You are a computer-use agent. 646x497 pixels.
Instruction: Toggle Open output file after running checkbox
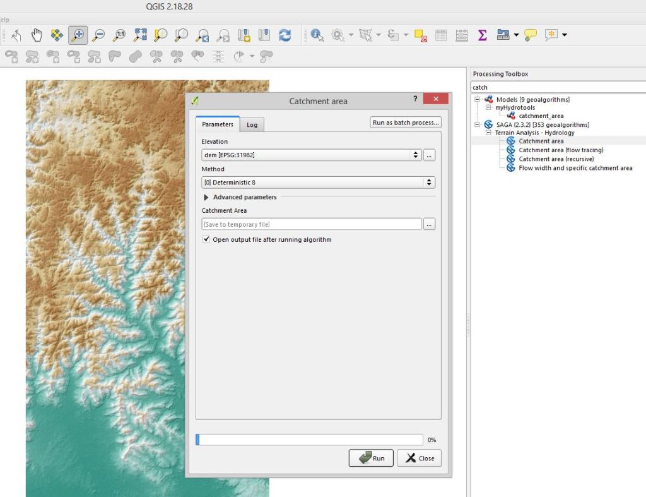click(x=206, y=240)
